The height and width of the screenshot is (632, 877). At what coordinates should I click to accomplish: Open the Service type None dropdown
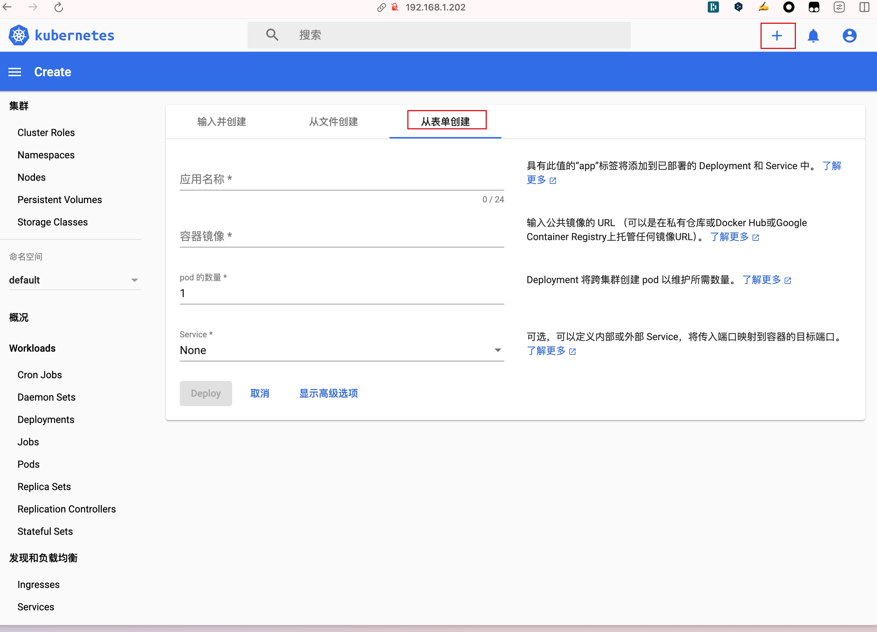(341, 350)
